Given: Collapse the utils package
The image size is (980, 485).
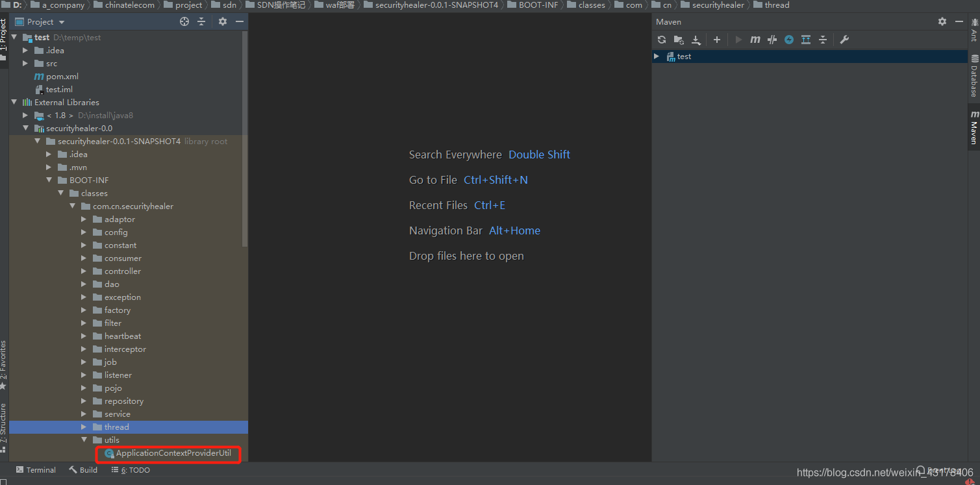Looking at the screenshot, I should coord(84,440).
